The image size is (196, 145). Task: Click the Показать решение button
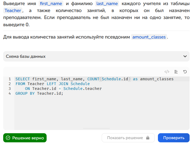[x=128, y=138]
